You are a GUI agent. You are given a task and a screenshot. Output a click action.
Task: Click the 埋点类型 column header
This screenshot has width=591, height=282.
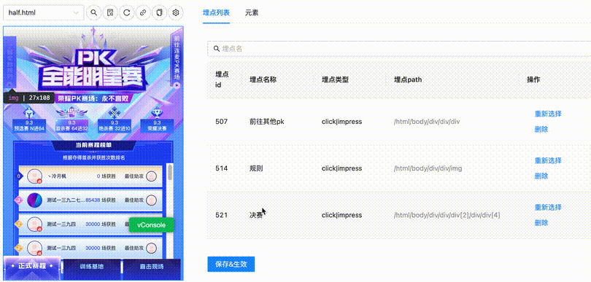(335, 79)
